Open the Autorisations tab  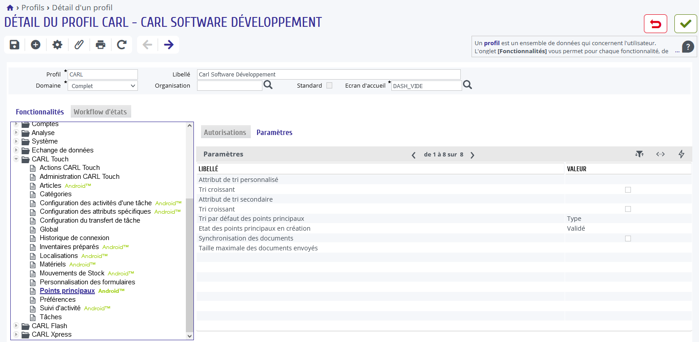coord(225,132)
